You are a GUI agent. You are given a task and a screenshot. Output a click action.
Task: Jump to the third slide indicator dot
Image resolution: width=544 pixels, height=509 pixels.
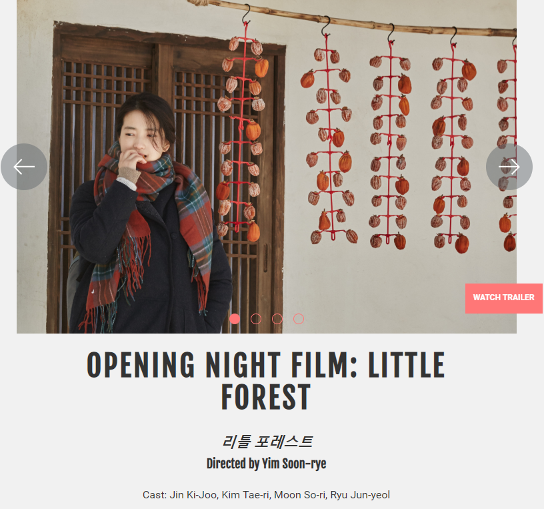coord(277,319)
